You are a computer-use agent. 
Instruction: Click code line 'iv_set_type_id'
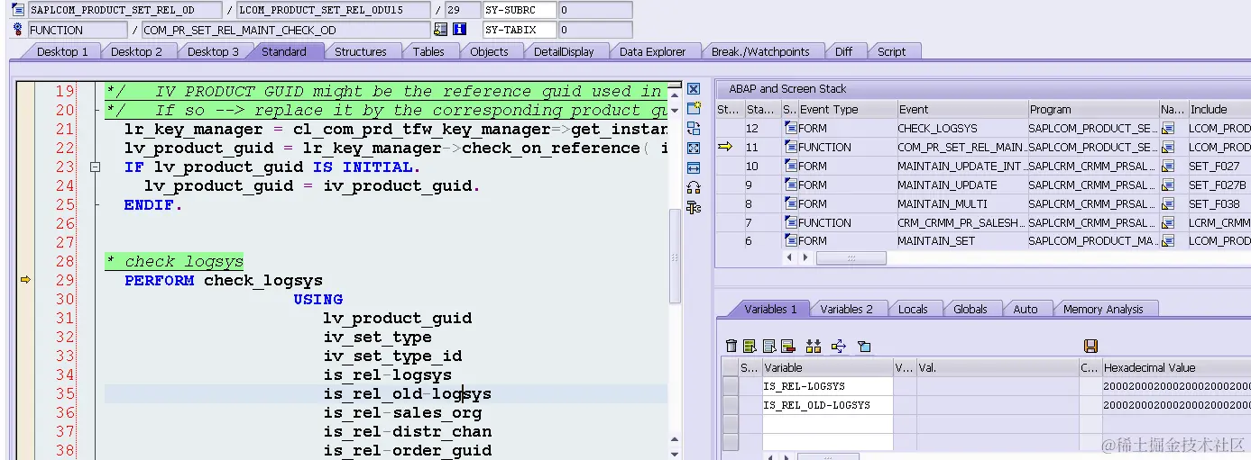point(393,356)
